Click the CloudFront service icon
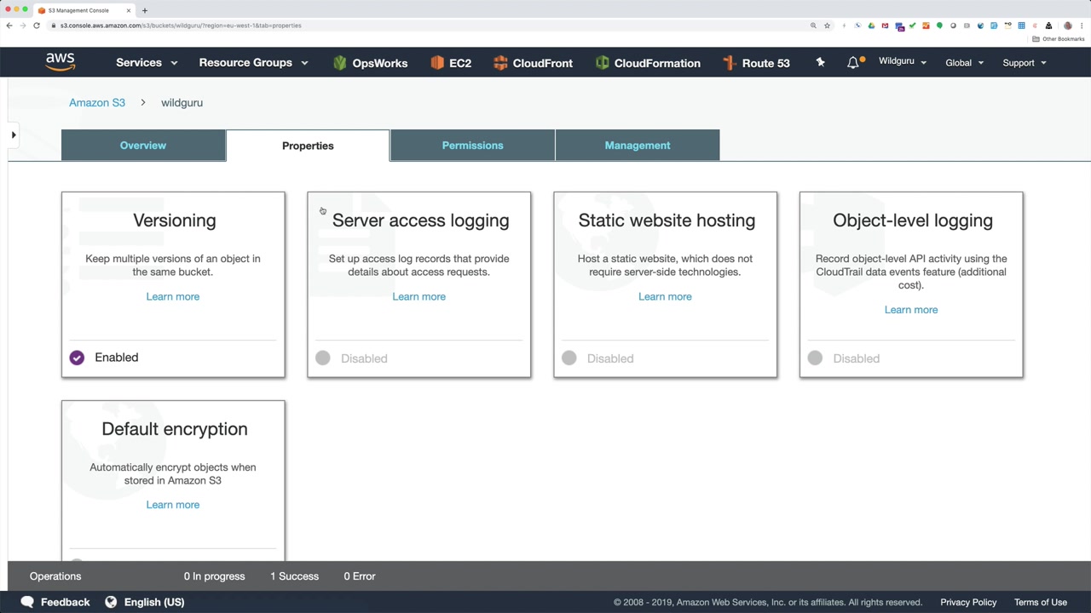The width and height of the screenshot is (1091, 613). pos(500,63)
